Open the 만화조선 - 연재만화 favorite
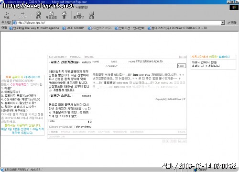The width and height of the screenshot is (239, 172). pyautogui.click(x=130, y=28)
